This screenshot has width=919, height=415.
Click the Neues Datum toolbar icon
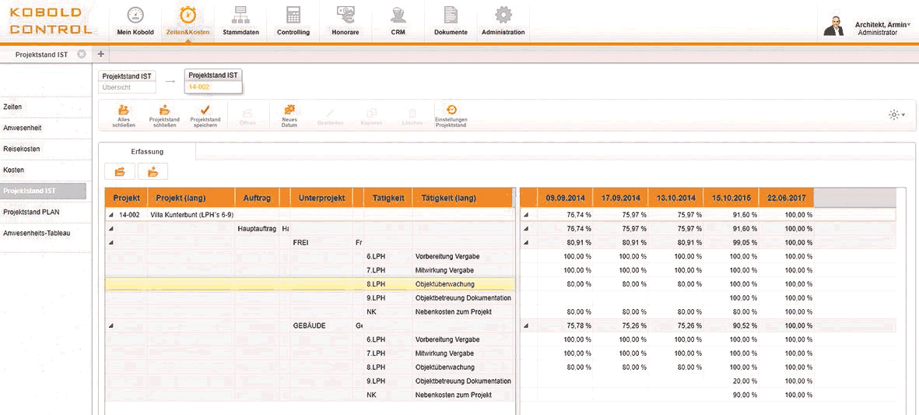point(289,110)
